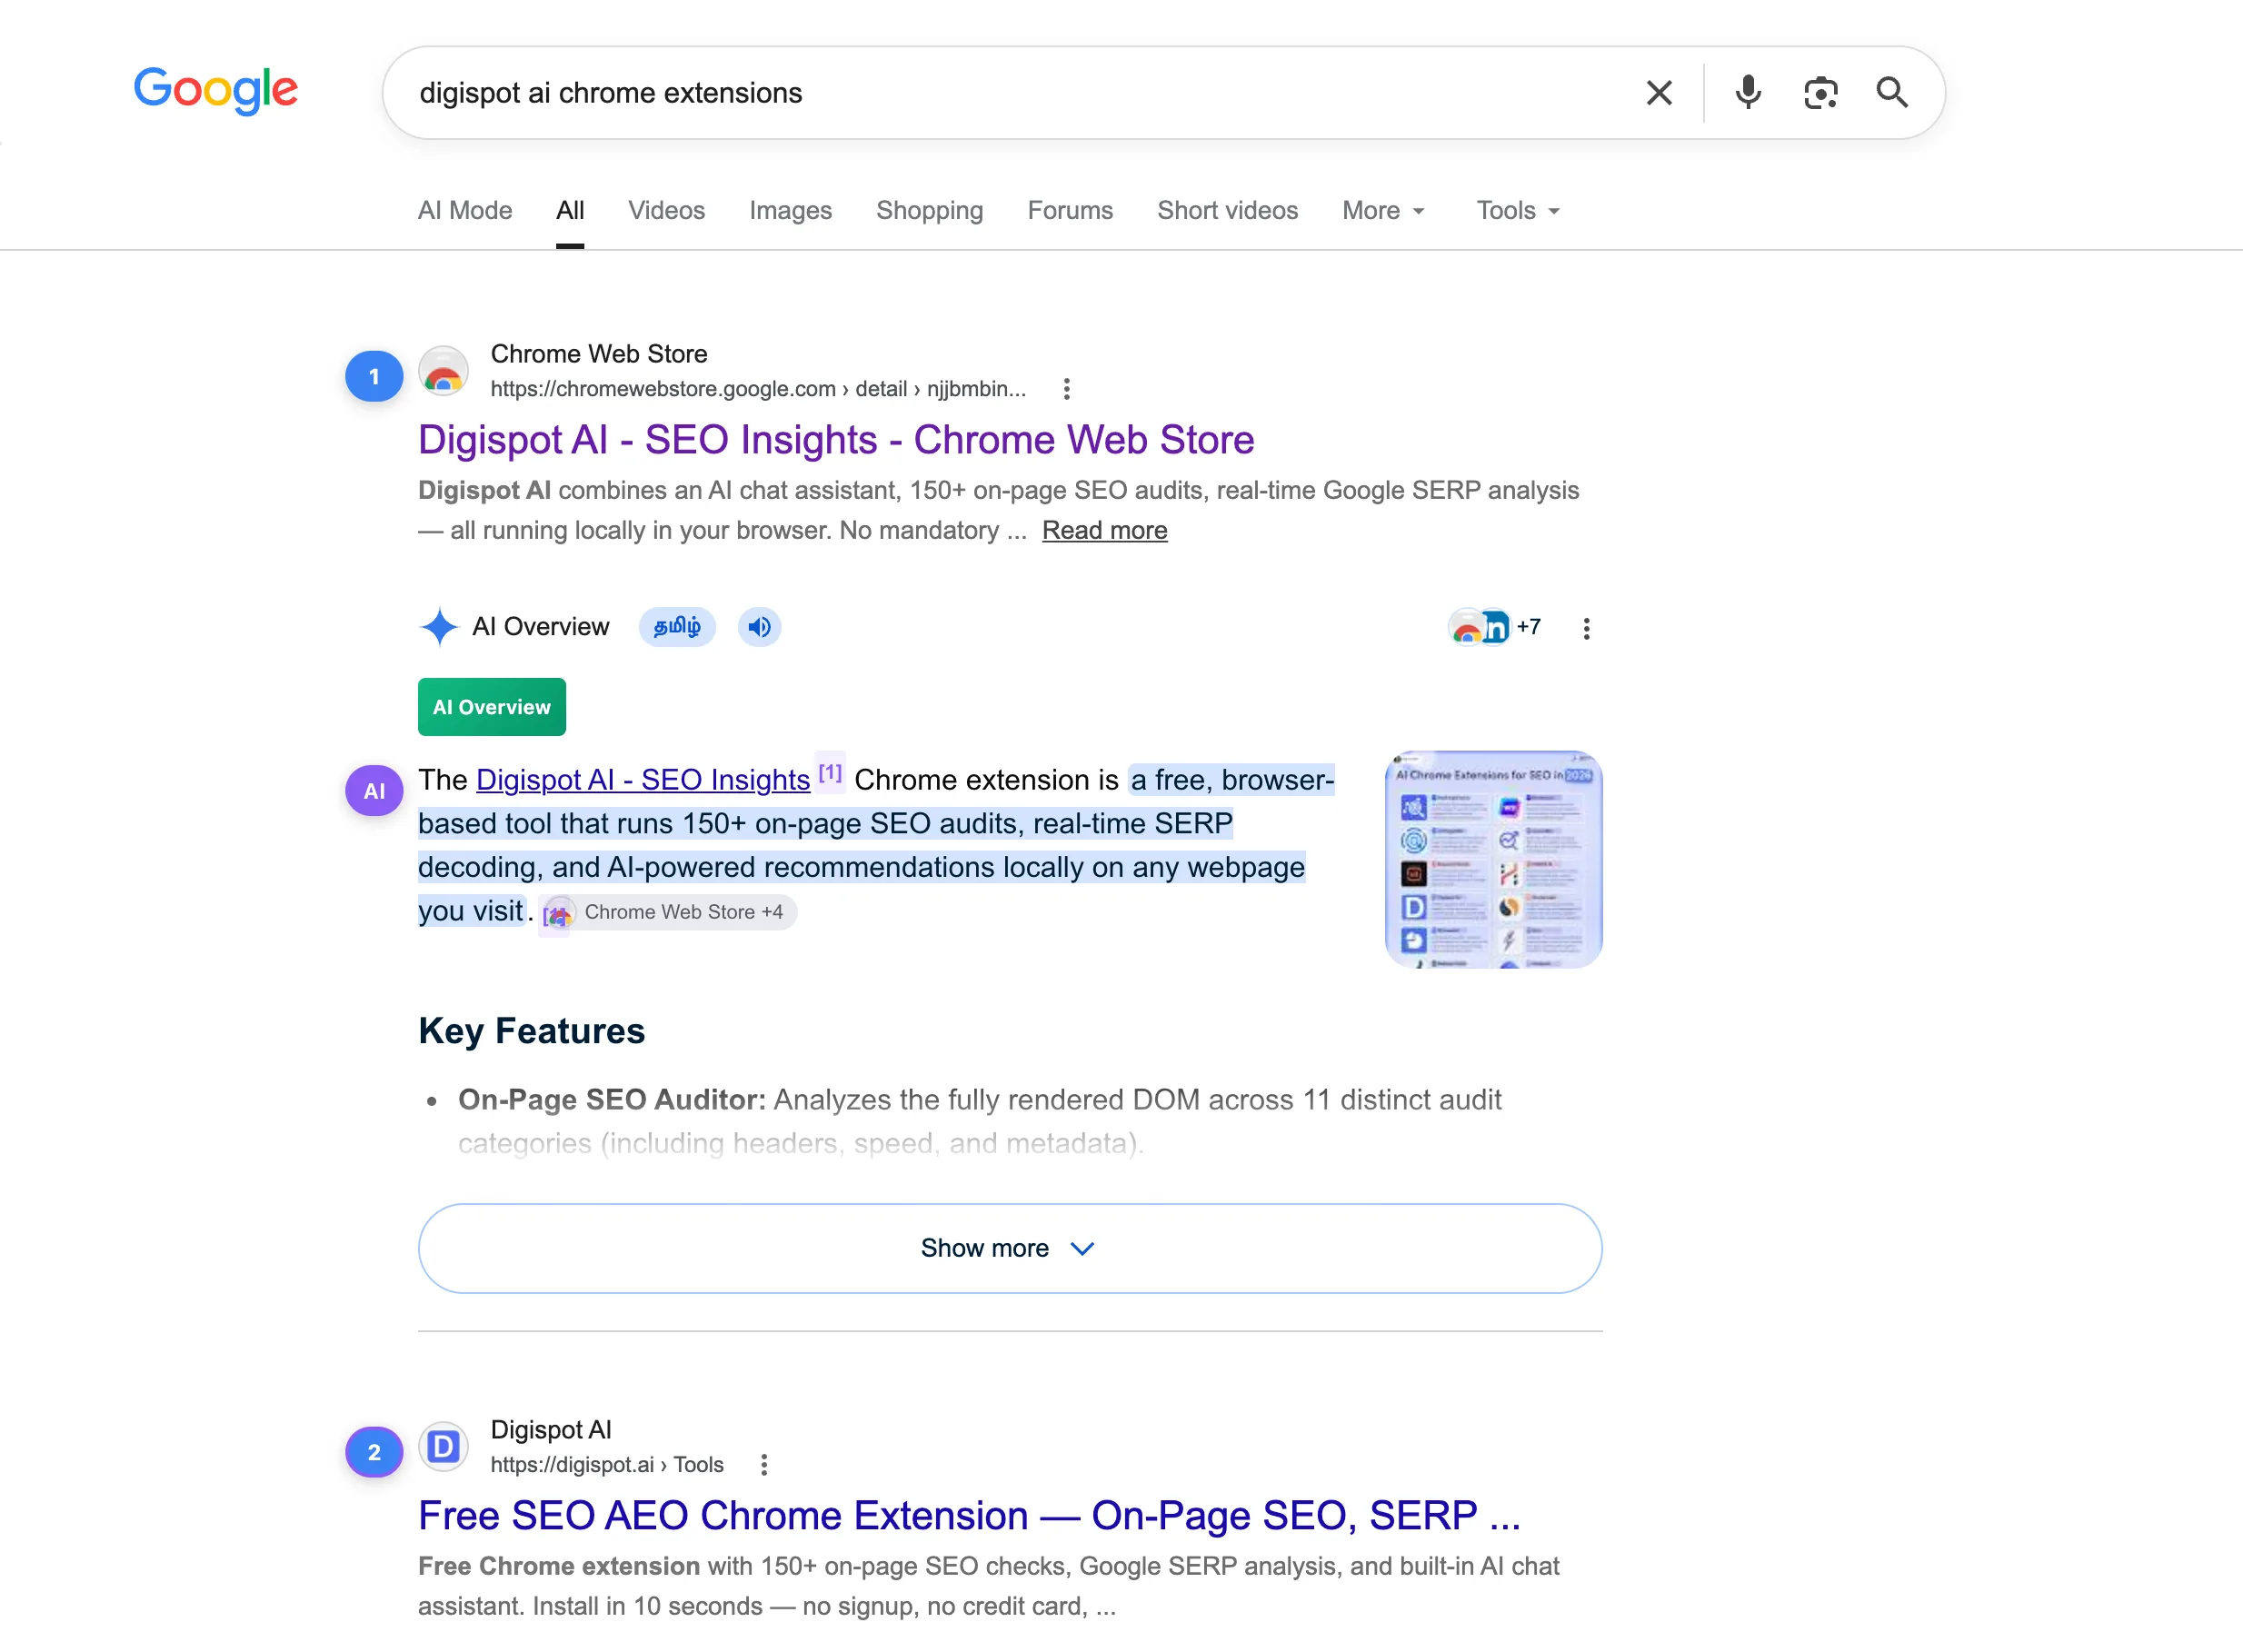Open AI Overview three-dot options menu
Screen dimensions: 2243x1652
click(1586, 629)
